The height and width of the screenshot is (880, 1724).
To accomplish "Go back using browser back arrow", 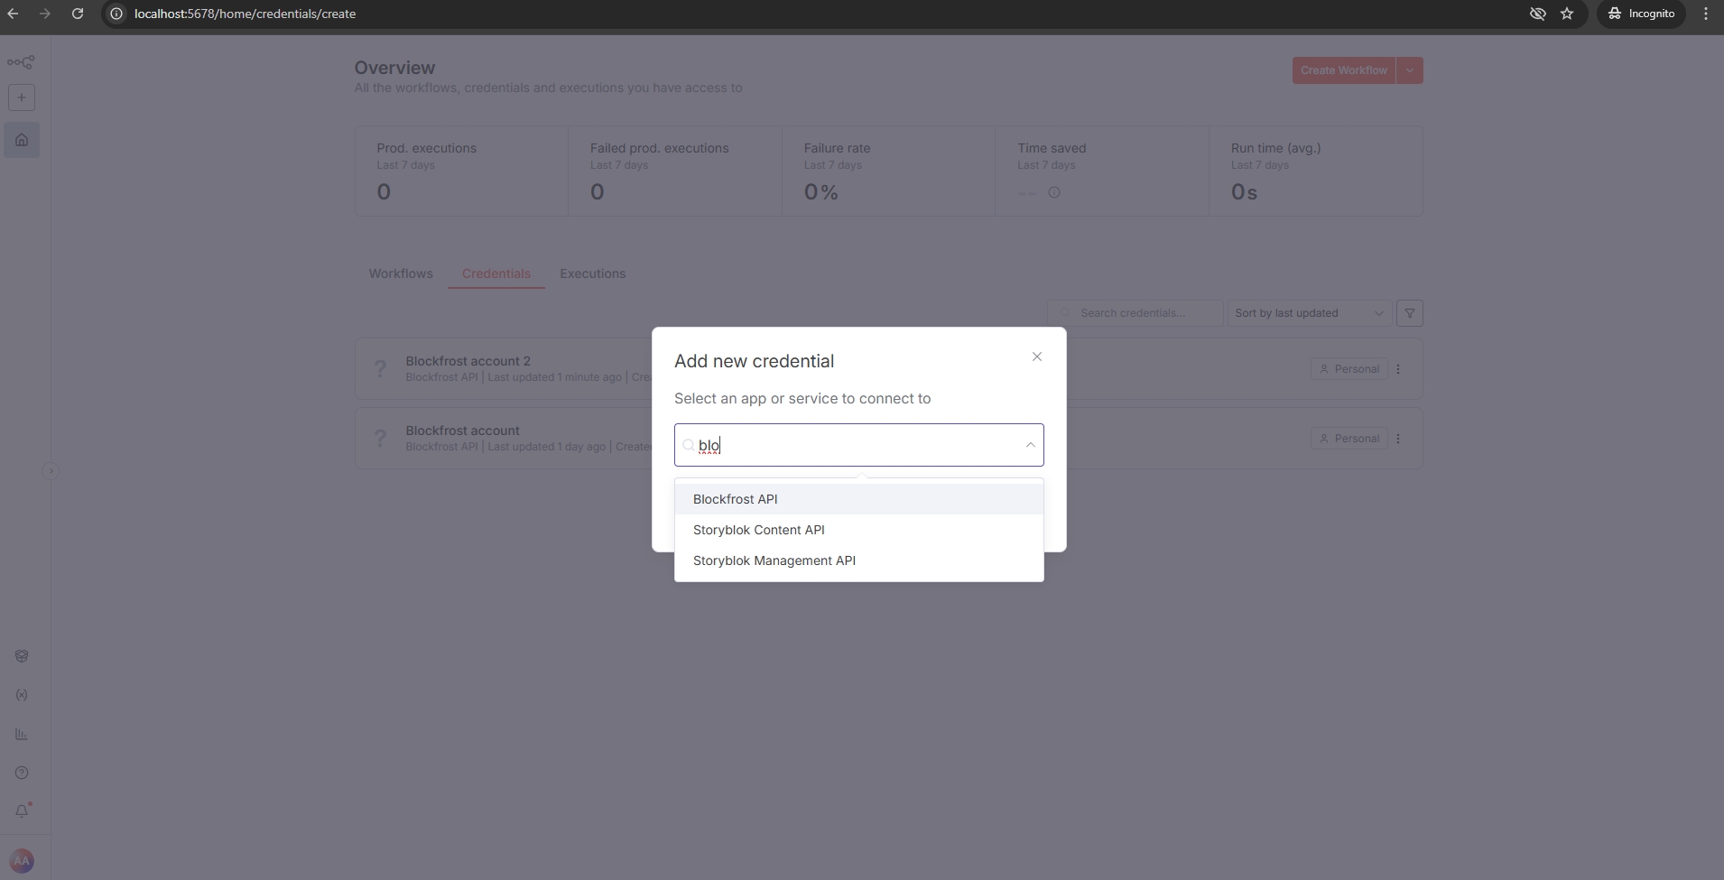I will (13, 14).
